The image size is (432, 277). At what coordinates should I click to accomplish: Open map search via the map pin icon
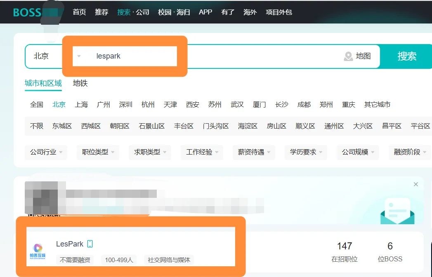348,56
